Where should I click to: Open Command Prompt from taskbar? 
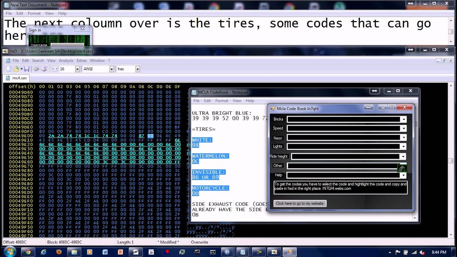(212, 252)
